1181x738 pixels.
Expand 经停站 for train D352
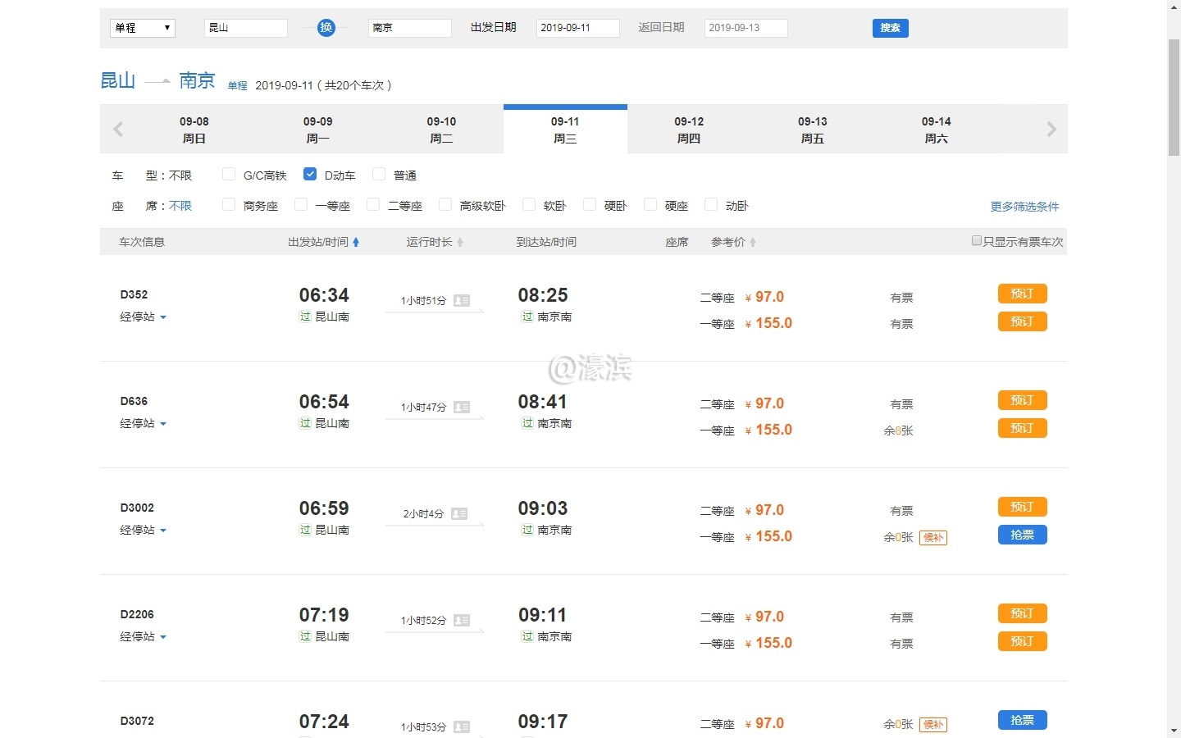coord(143,317)
